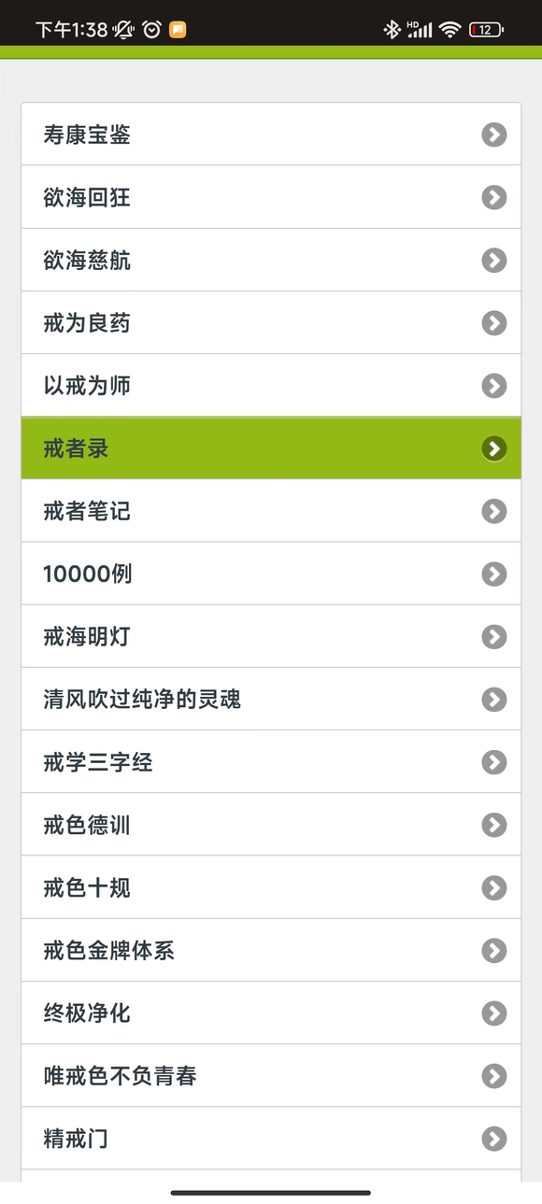Tap the navigation bar at screen bottom
The image size is (542, 1204).
point(271,1191)
